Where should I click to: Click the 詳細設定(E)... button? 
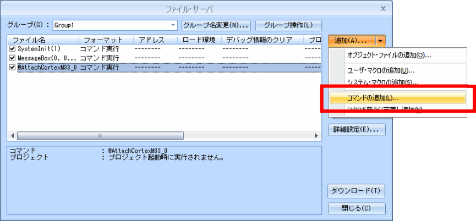pos(356,130)
